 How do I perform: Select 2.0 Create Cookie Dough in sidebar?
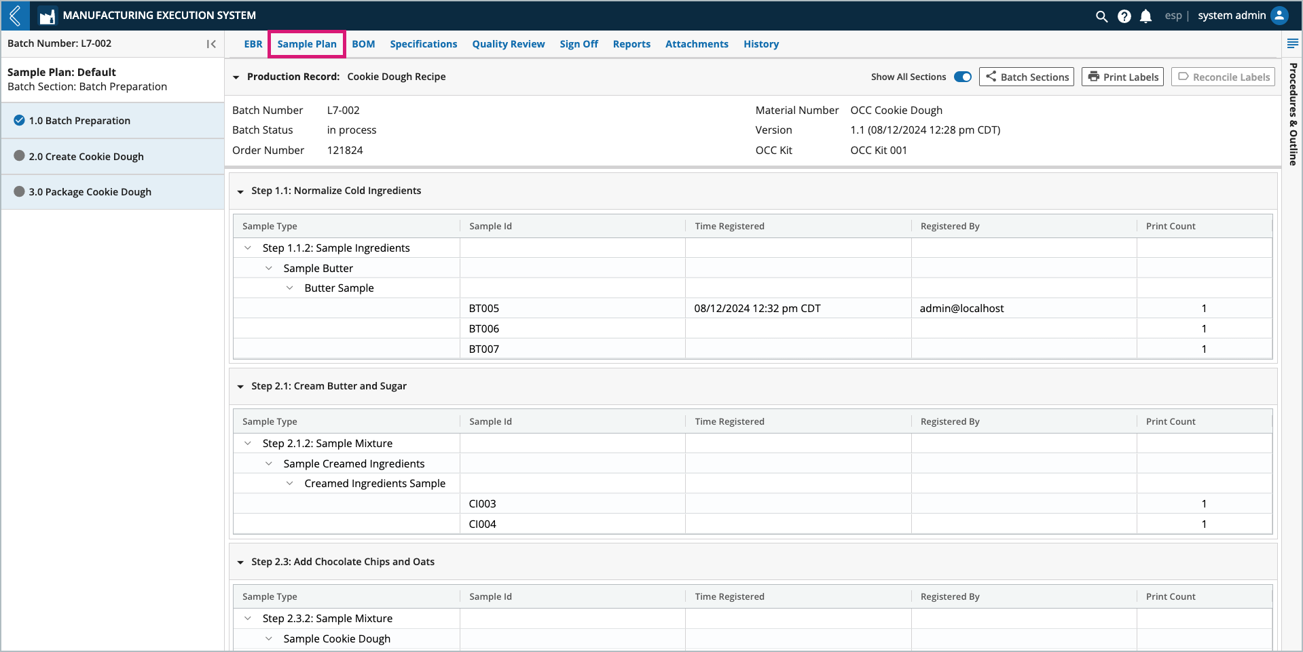(x=113, y=157)
